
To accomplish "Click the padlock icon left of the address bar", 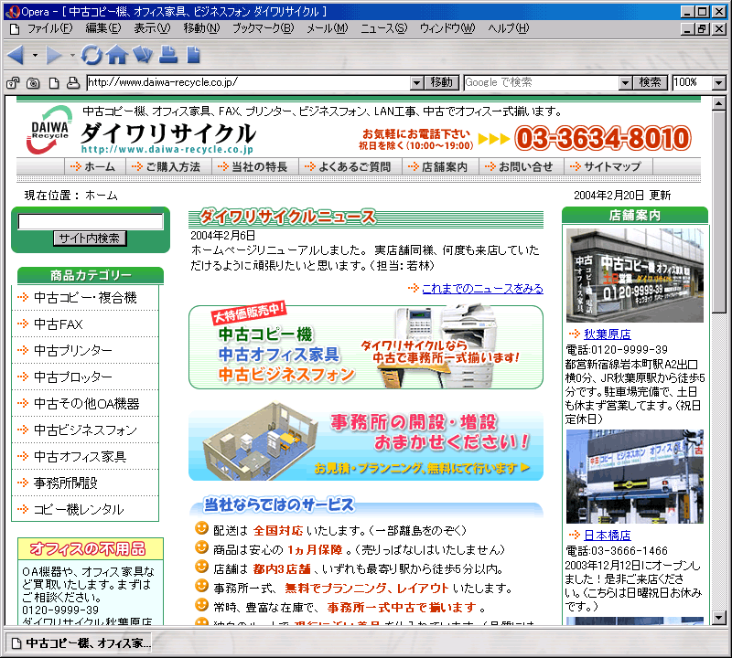I will tap(13, 83).
